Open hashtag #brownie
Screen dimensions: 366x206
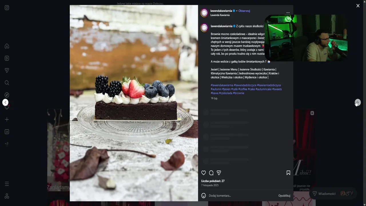pos(238,93)
